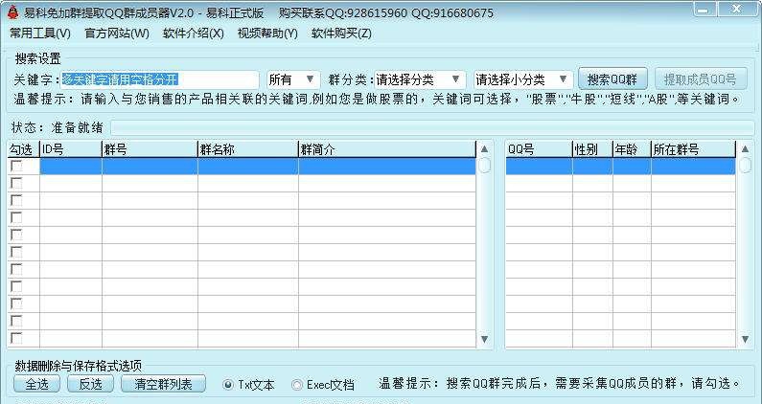Click the QQ号 column header
Screen dimensions: 762x404
click(539, 149)
